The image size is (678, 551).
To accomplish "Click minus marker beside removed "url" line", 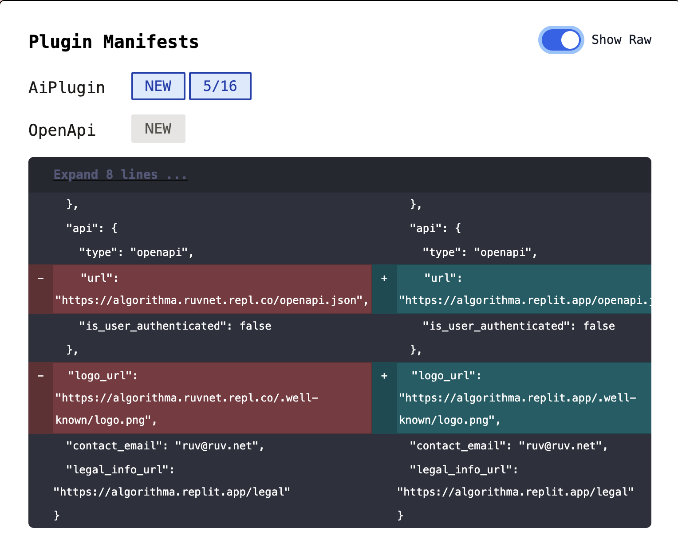I will click(41, 279).
